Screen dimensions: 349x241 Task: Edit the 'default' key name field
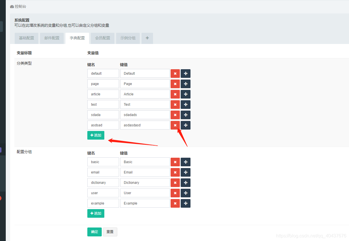(x=103, y=74)
